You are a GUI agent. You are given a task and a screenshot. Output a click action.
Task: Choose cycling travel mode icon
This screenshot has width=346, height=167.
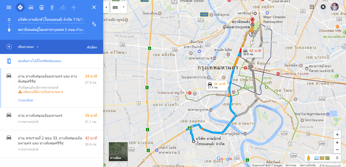[63, 7]
